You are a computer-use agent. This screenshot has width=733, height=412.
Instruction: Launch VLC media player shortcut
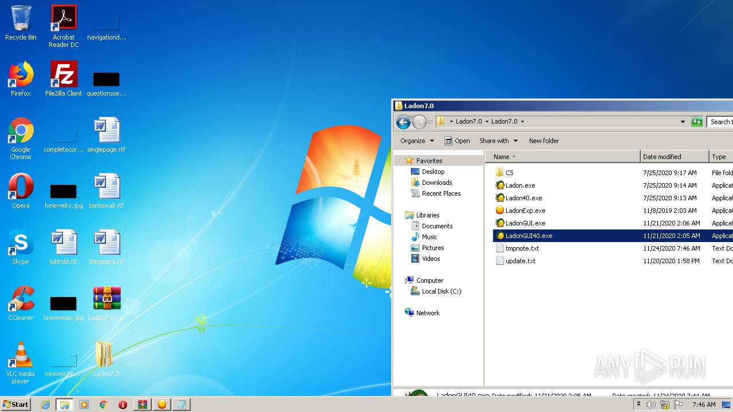21,363
